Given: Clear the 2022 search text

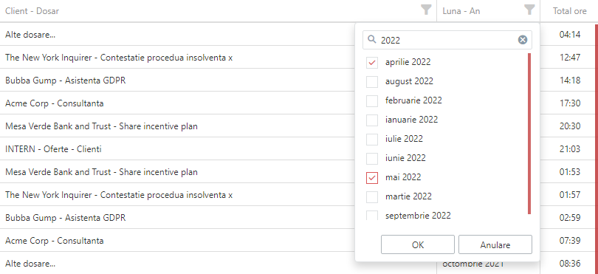Looking at the screenshot, I should (523, 40).
